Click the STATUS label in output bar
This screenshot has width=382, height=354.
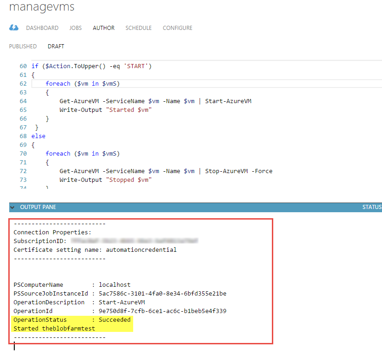pos(372,207)
